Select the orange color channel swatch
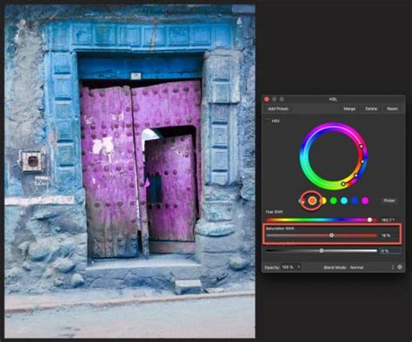Viewport: 412px width, 342px height. pyautogui.click(x=312, y=201)
